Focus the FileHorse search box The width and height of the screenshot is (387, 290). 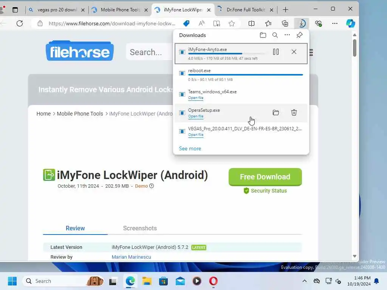149,52
